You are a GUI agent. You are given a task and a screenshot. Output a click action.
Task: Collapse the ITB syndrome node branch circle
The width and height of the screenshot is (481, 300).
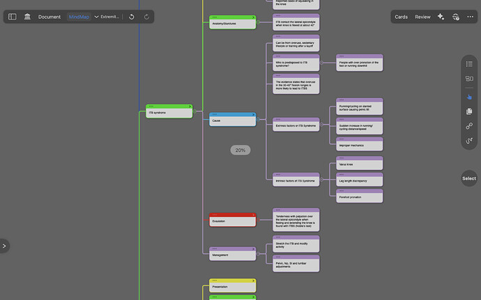(194, 111)
